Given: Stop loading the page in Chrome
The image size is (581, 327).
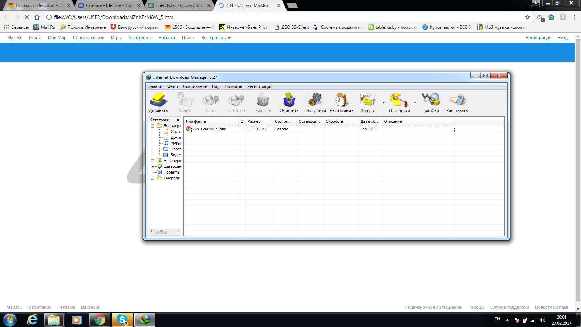Looking at the screenshot, I should click(27, 17).
